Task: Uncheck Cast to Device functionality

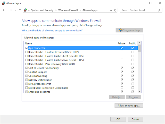Action: pyautogui.click(x=27, y=68)
